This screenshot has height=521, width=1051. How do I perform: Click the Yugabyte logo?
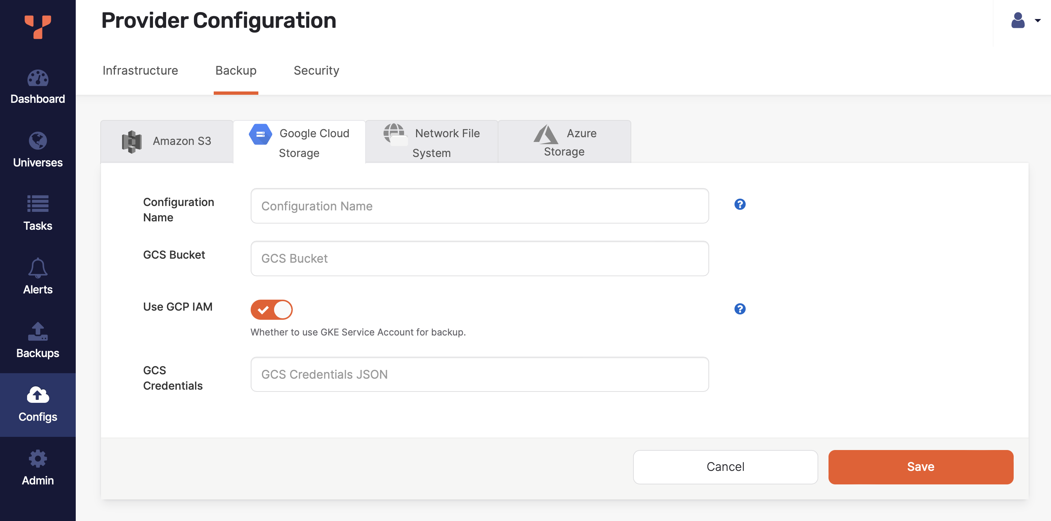tap(38, 27)
